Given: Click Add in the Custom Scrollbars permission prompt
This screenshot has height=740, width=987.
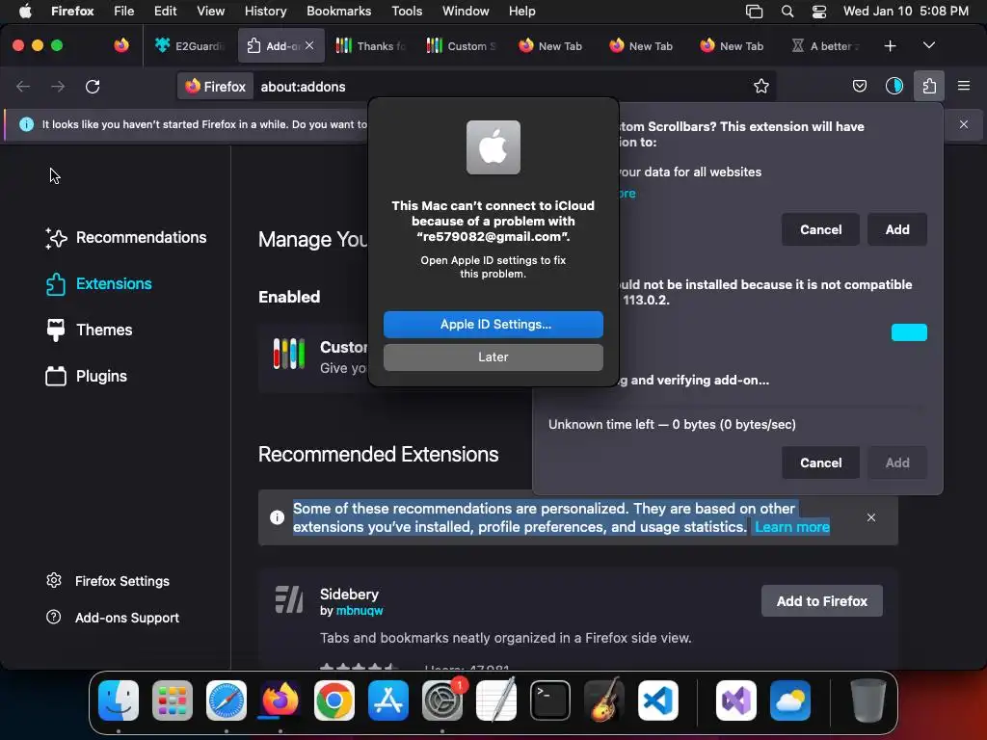Looking at the screenshot, I should (x=897, y=229).
